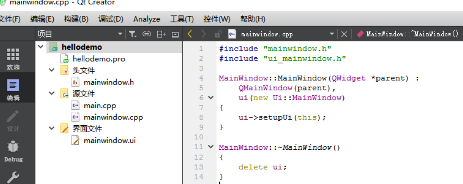463x184 pixels.
Task: Collapse the hellodemo project node
Action: 41,47
